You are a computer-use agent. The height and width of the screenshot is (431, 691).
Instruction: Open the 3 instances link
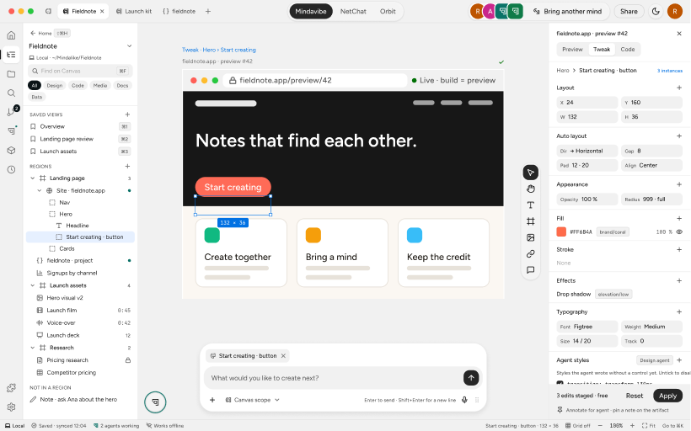coord(669,71)
